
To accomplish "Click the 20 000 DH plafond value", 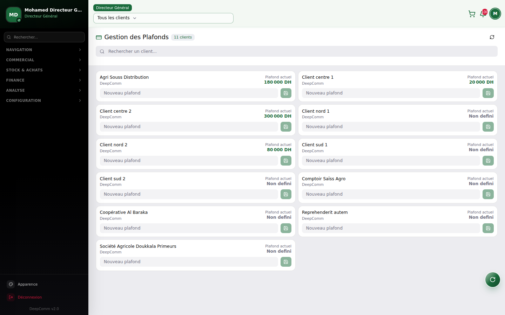I will coord(482,82).
